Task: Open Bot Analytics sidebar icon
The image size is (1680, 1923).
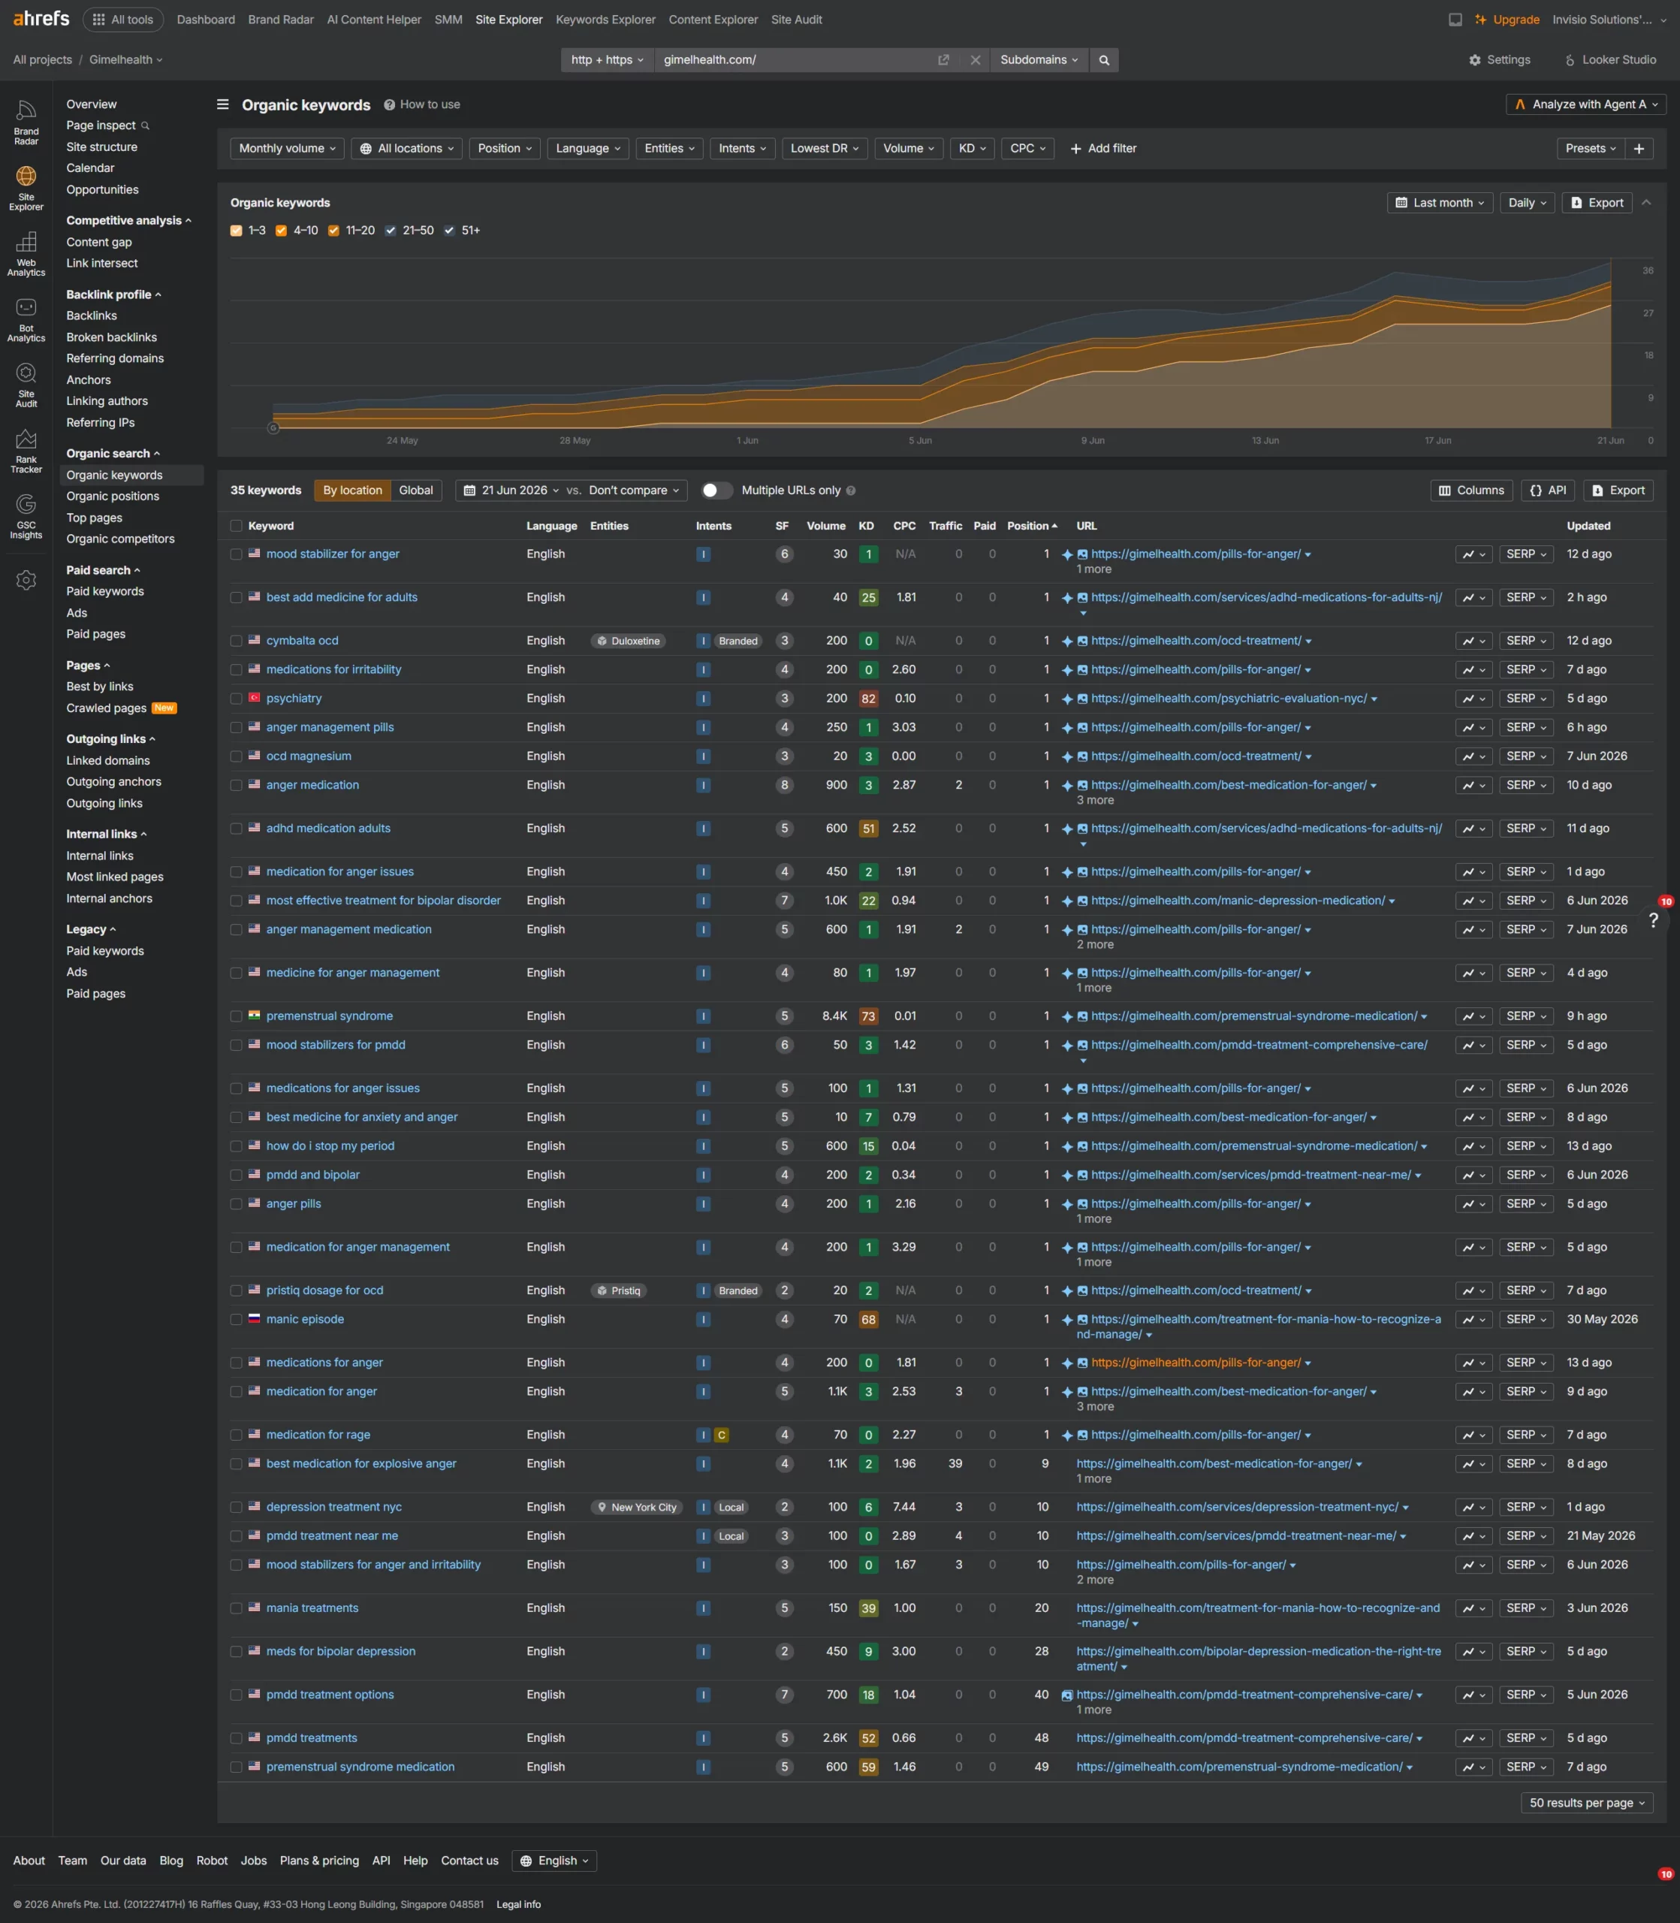Action: pyautogui.click(x=26, y=320)
